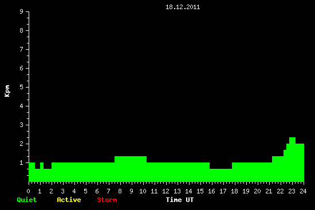The height and width of the screenshot is (210, 315).
Task: Click the raised green bar between hours 8 and 10
Action: pyautogui.click(x=131, y=169)
